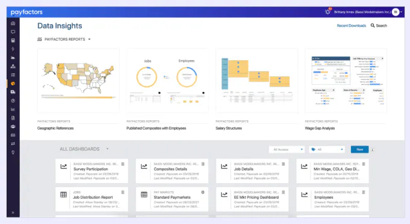Open the Composites Details dashboard
Image resolution: width=410 pixels, height=224 pixels.
[172, 171]
